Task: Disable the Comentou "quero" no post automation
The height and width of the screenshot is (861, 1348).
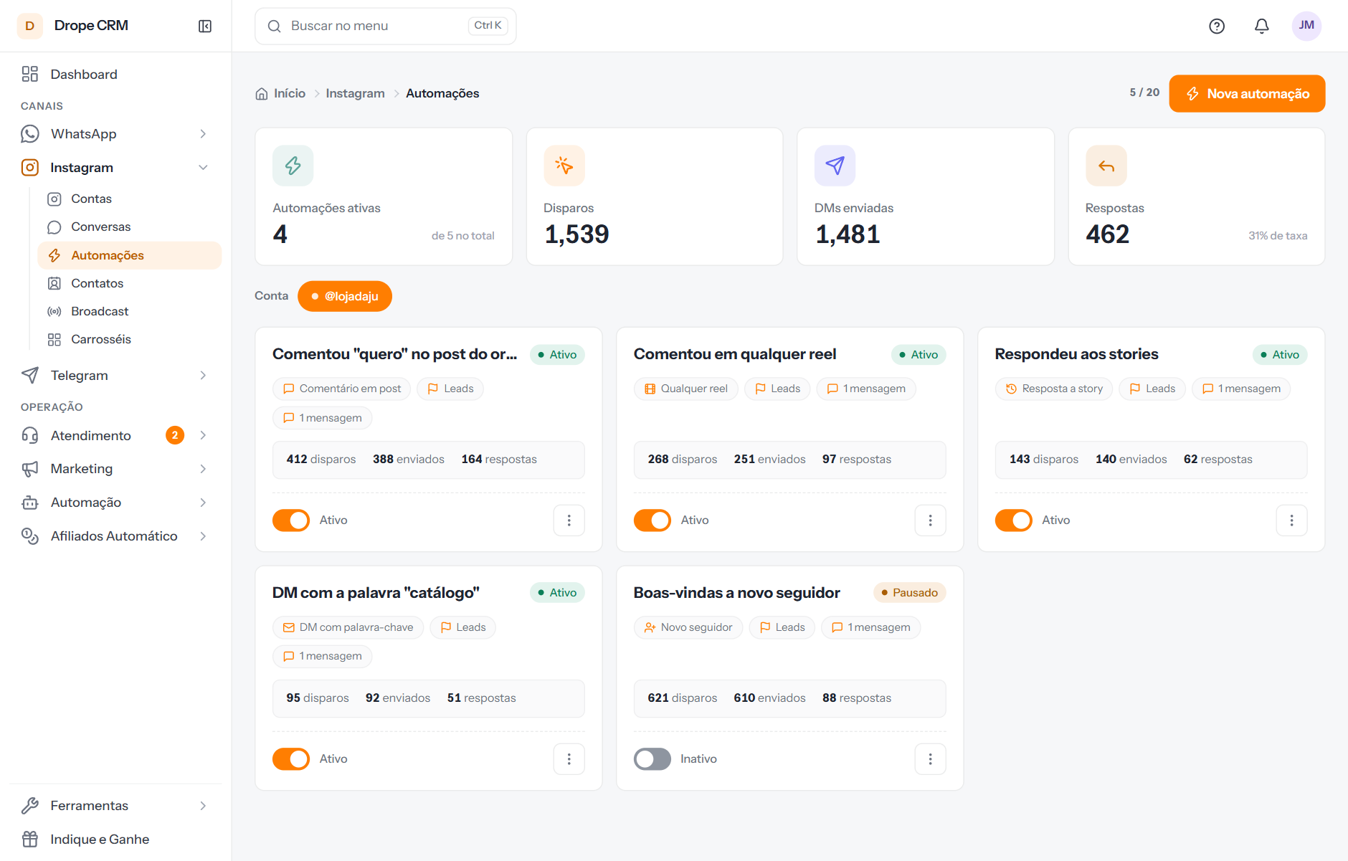Action: coord(291,520)
